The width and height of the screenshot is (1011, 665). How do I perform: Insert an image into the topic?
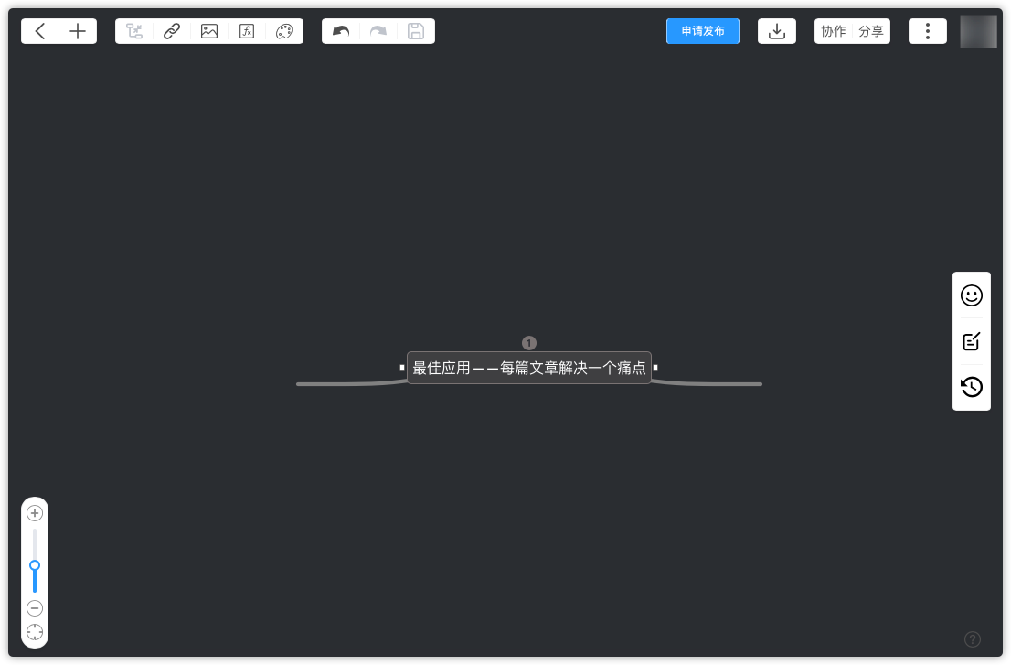click(208, 30)
